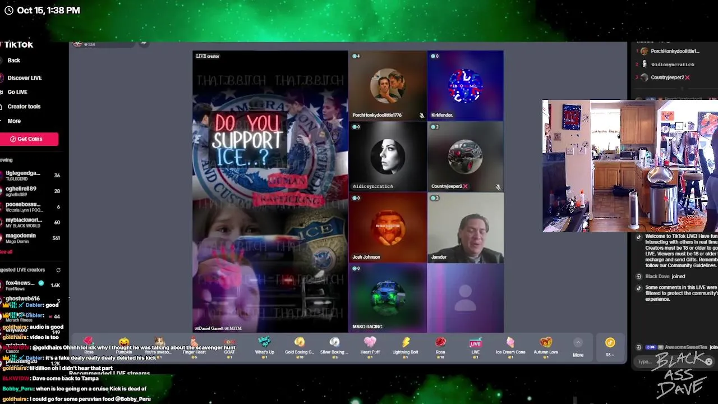Select the Kirkfender guest tile
Viewport: 718px width, 404px height.
[x=465, y=85]
